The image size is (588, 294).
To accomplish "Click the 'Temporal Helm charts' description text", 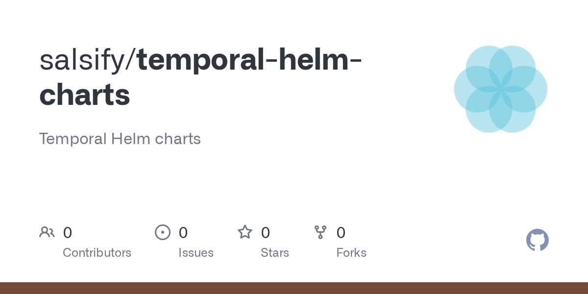I will 120,139.
